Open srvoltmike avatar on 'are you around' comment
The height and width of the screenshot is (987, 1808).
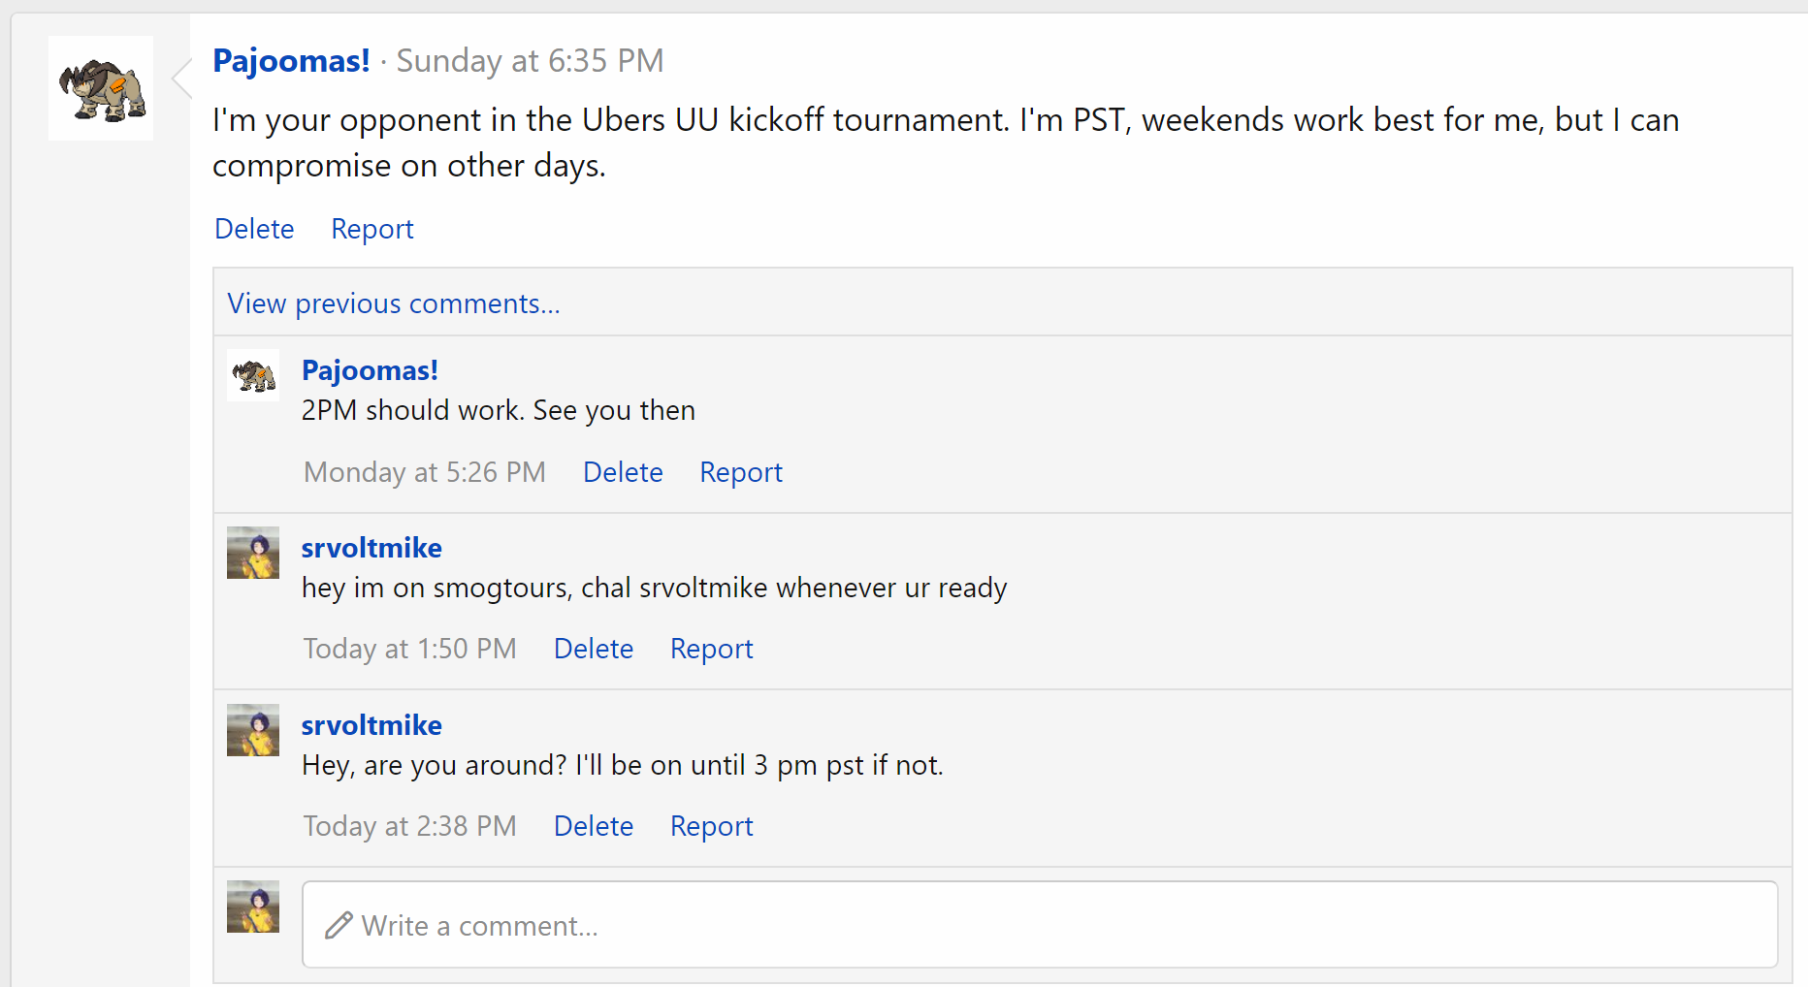253,730
